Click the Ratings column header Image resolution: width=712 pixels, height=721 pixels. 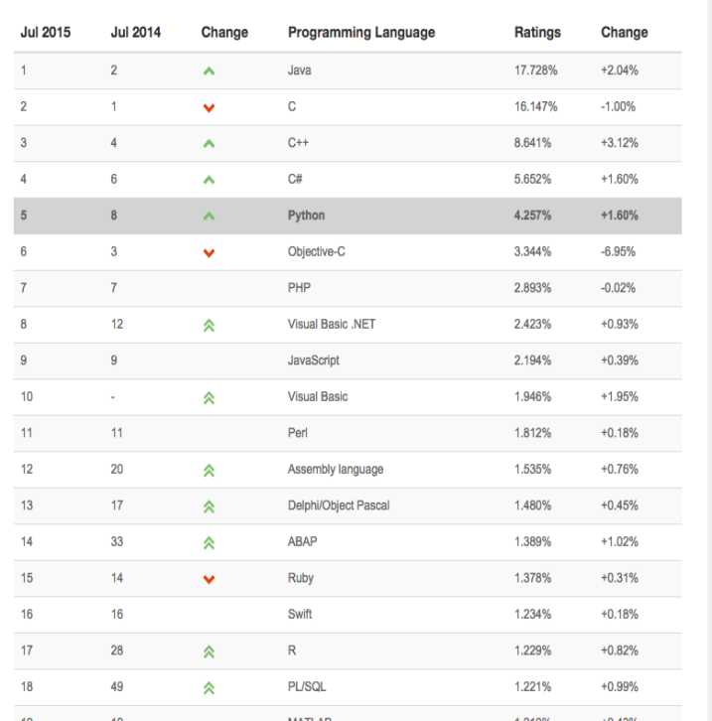pos(537,33)
